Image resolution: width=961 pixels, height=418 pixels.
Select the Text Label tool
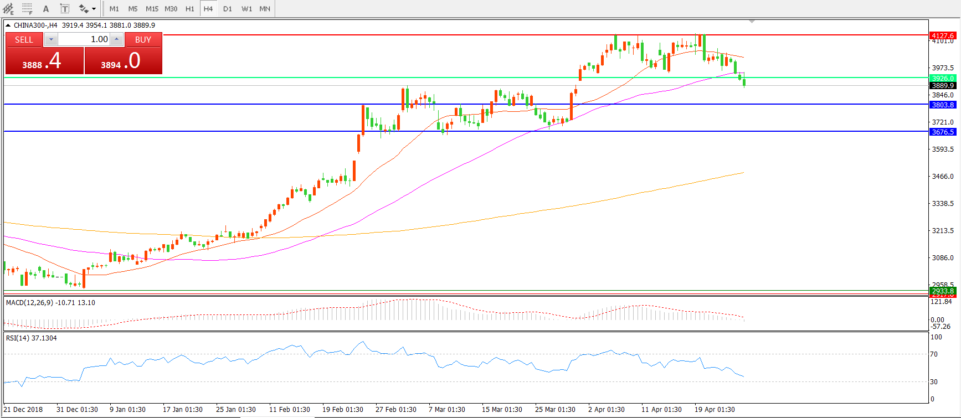(x=65, y=9)
